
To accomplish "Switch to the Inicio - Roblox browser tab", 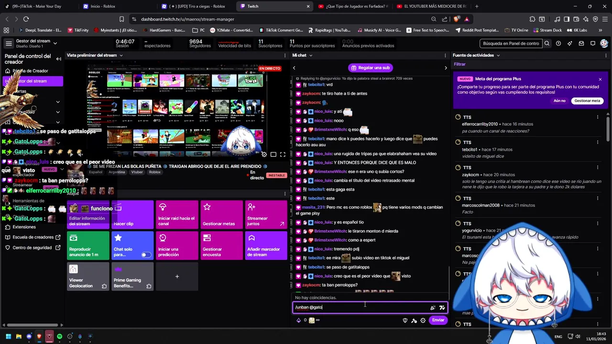I will click(x=117, y=6).
